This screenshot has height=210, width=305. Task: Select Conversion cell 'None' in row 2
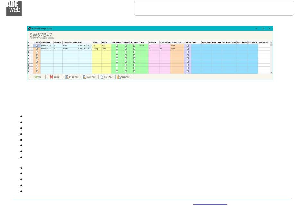(x=177, y=49)
